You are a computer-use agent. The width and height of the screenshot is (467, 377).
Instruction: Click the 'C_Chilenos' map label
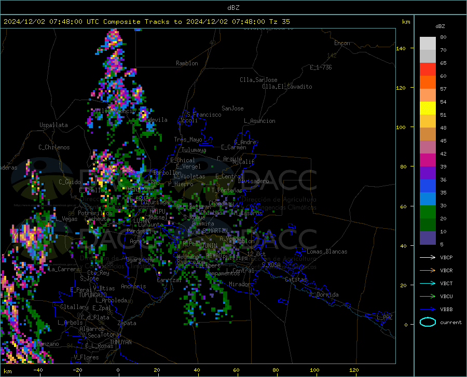[54, 148]
